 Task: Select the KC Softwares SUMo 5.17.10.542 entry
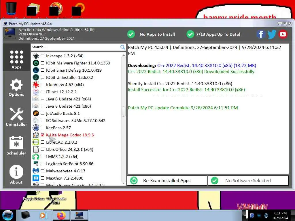click(x=76, y=121)
